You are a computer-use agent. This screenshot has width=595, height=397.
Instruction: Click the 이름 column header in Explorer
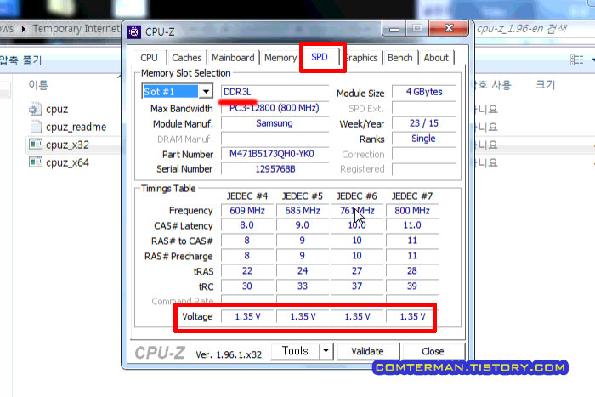[38, 85]
